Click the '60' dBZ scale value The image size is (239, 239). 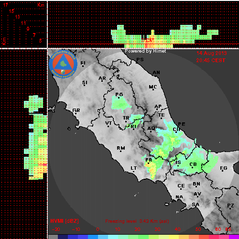pyautogui.click(x=218, y=229)
